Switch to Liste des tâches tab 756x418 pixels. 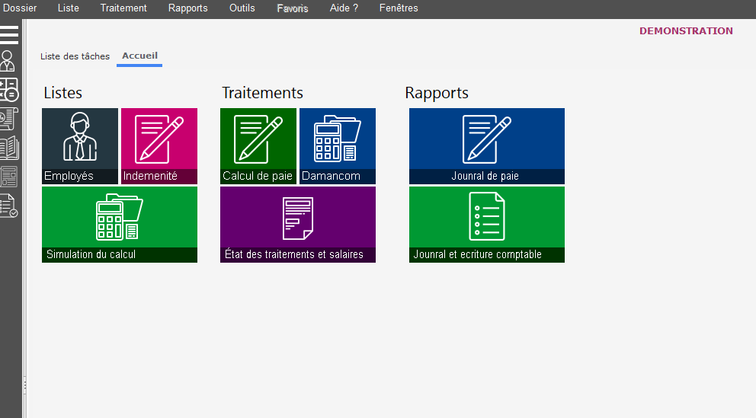75,56
